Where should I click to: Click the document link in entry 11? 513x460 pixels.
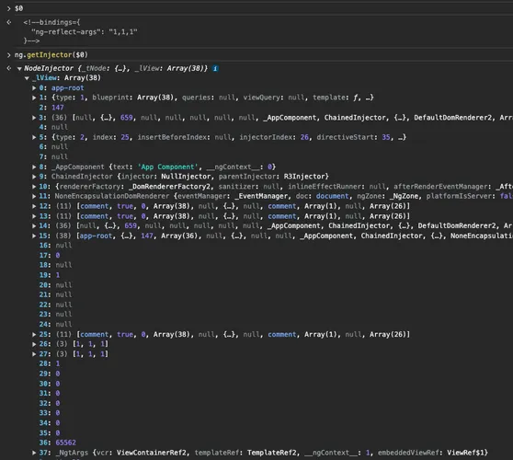click(333, 196)
